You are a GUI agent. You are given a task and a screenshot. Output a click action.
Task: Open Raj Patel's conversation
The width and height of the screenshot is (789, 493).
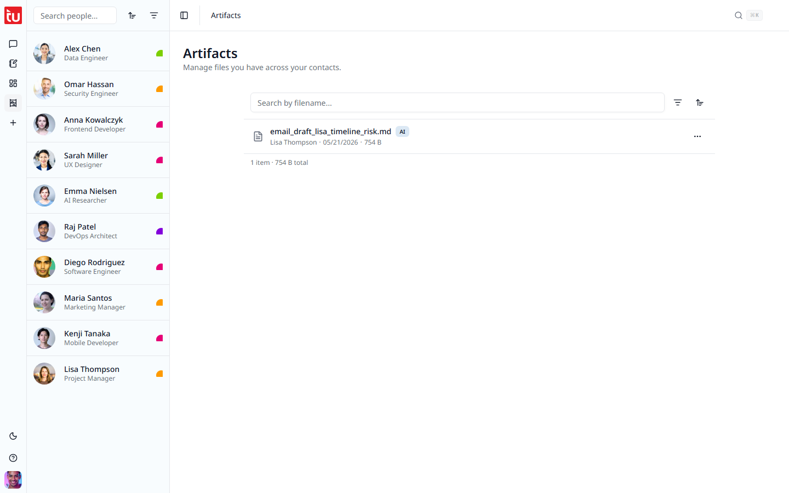click(98, 231)
